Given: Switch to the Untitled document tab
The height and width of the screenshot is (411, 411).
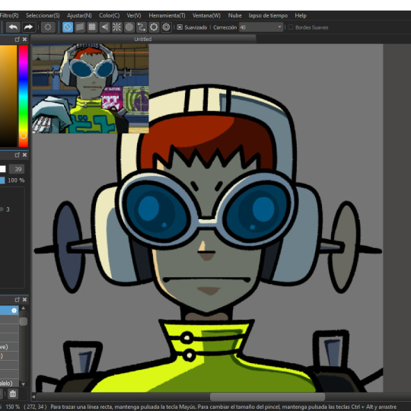Looking at the screenshot, I should point(143,40).
